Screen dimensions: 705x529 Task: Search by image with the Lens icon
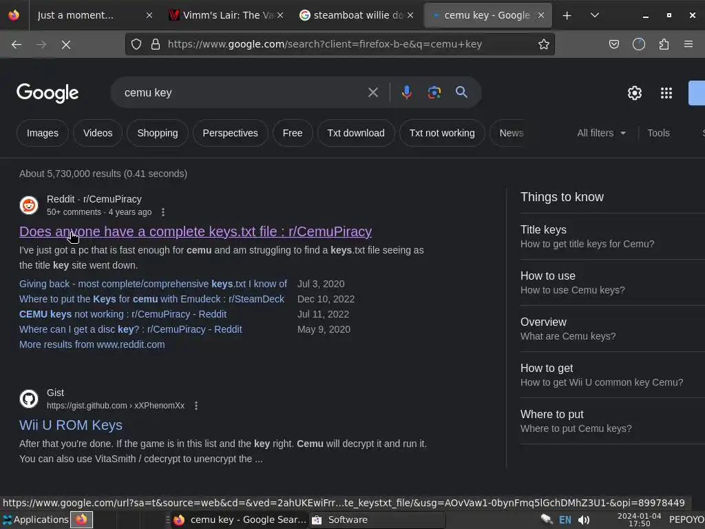(434, 92)
